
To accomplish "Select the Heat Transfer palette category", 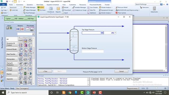I will (12, 54).
